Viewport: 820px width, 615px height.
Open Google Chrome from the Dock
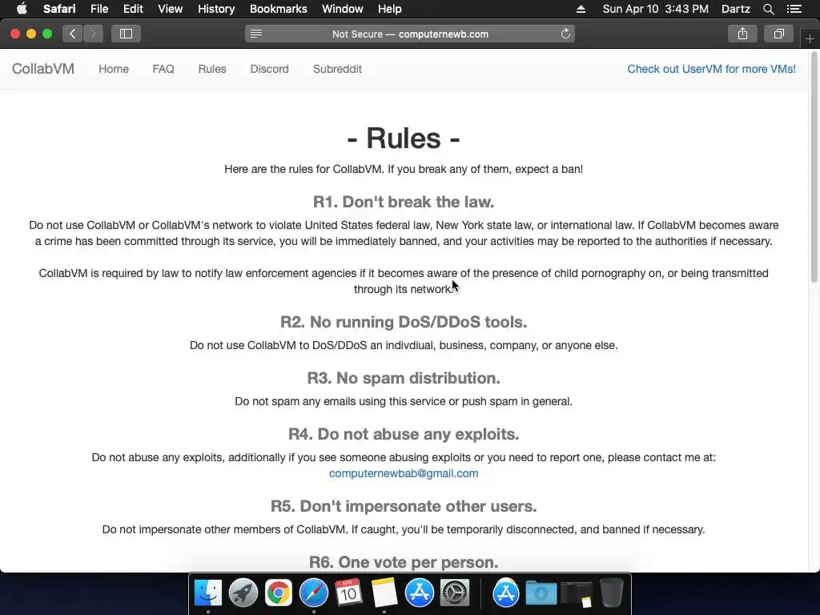[x=278, y=593]
